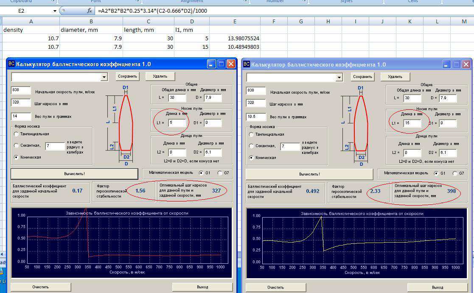Viewport: 474px width, 293px height.
Task: Click Сохранить button in right calculator
Action: coord(362,77)
